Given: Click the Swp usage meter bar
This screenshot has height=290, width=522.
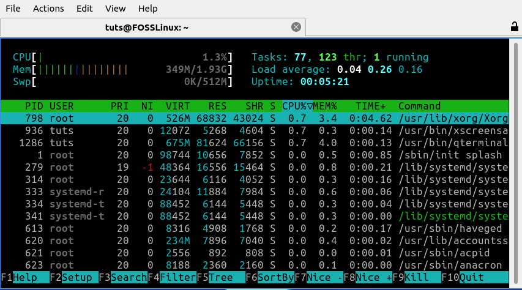Looking at the screenshot, I should tap(122, 82).
